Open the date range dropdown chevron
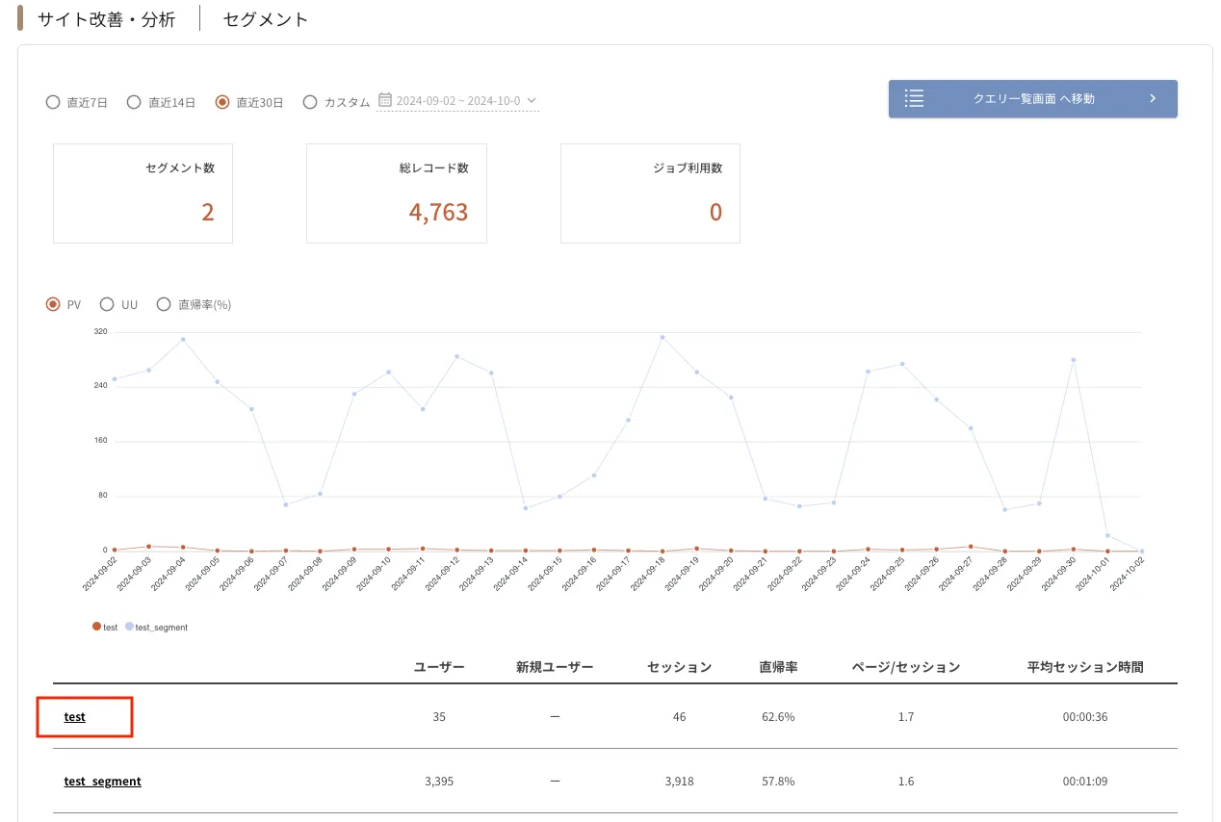This screenshot has width=1221, height=822. pos(532,100)
